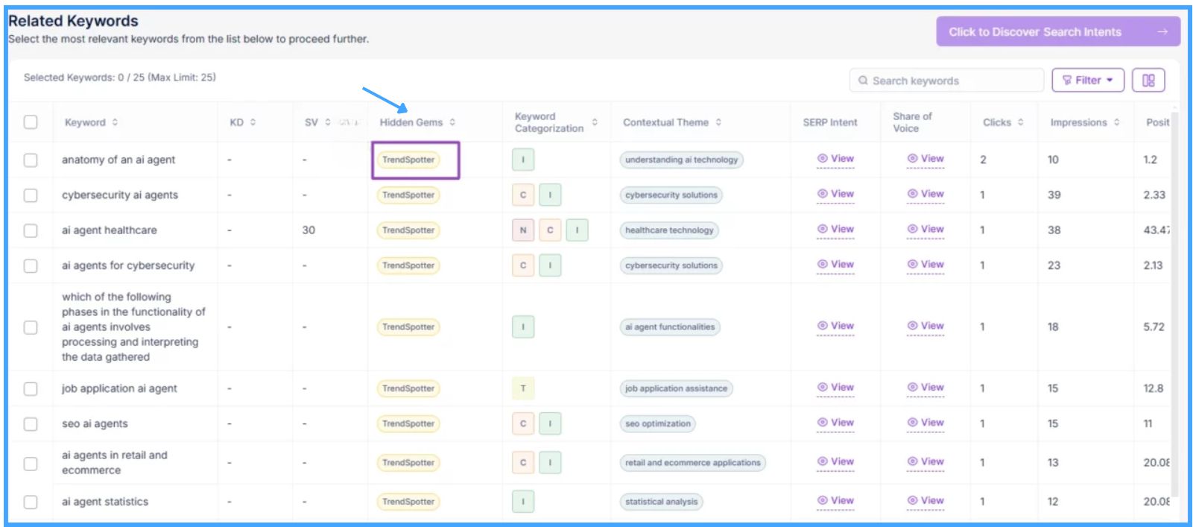Click the I category badge for ai agent statistics
This screenshot has width=1196, height=527.
(523, 502)
